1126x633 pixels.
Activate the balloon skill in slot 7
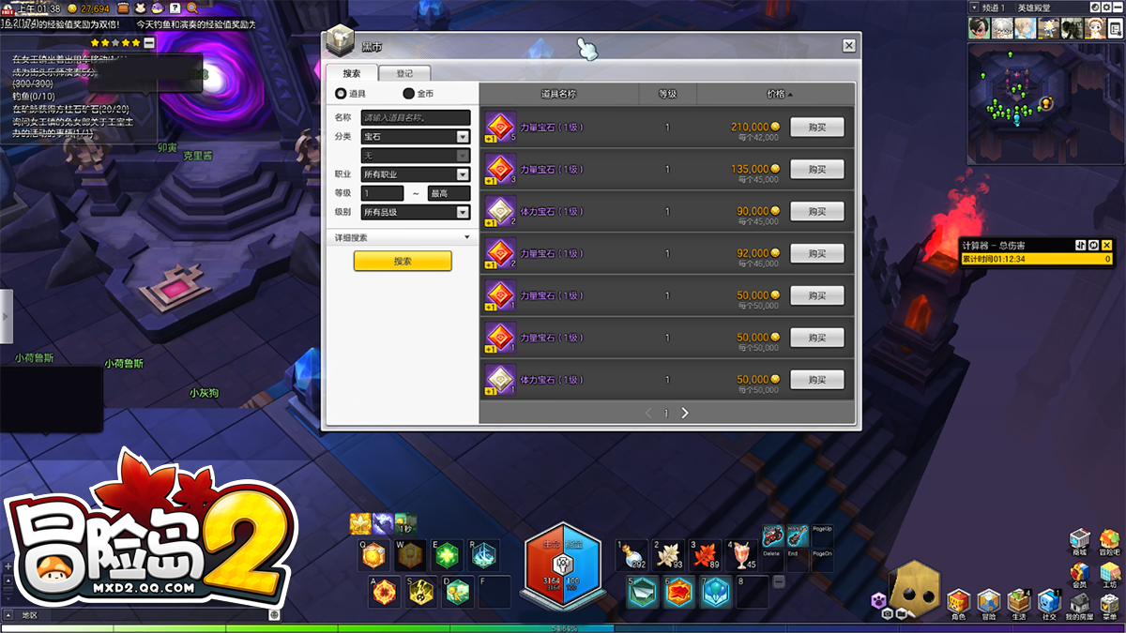point(716,592)
